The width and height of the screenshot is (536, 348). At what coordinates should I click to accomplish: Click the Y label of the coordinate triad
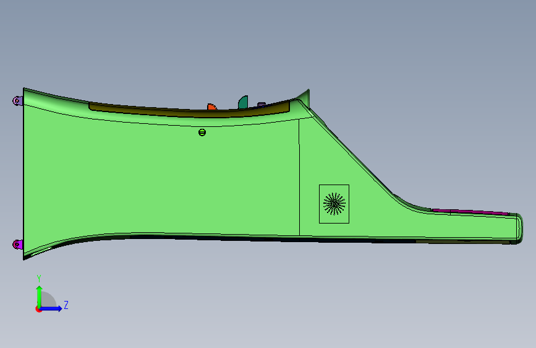(x=39, y=279)
